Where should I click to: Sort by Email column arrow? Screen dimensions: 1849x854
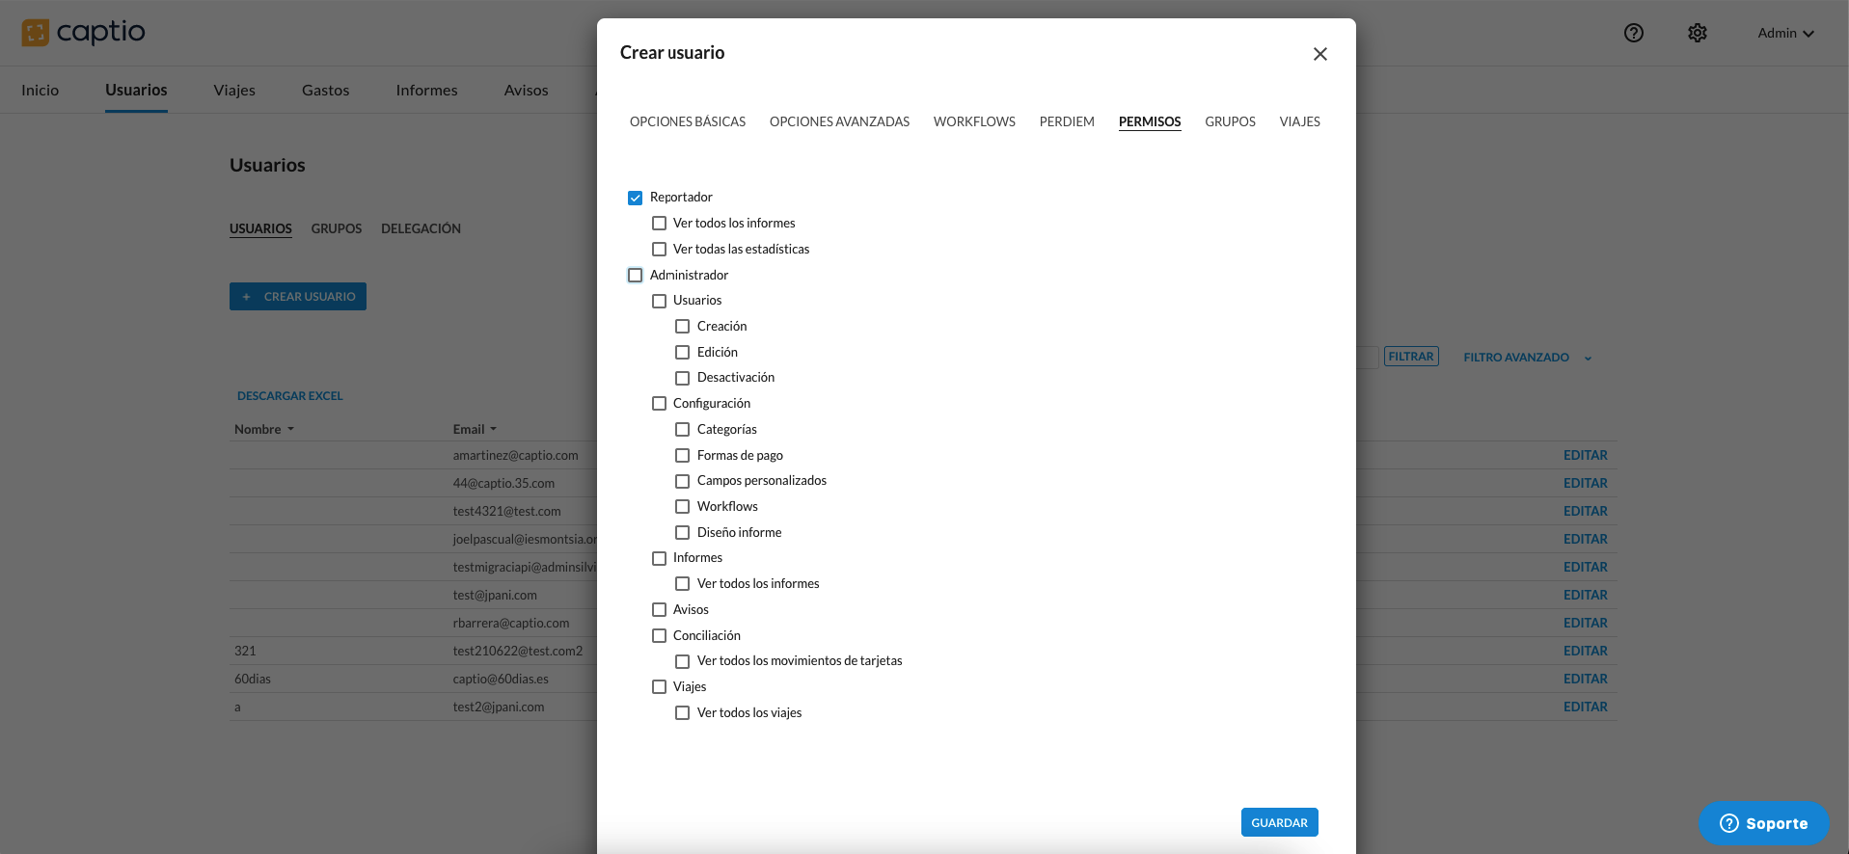pos(493,430)
